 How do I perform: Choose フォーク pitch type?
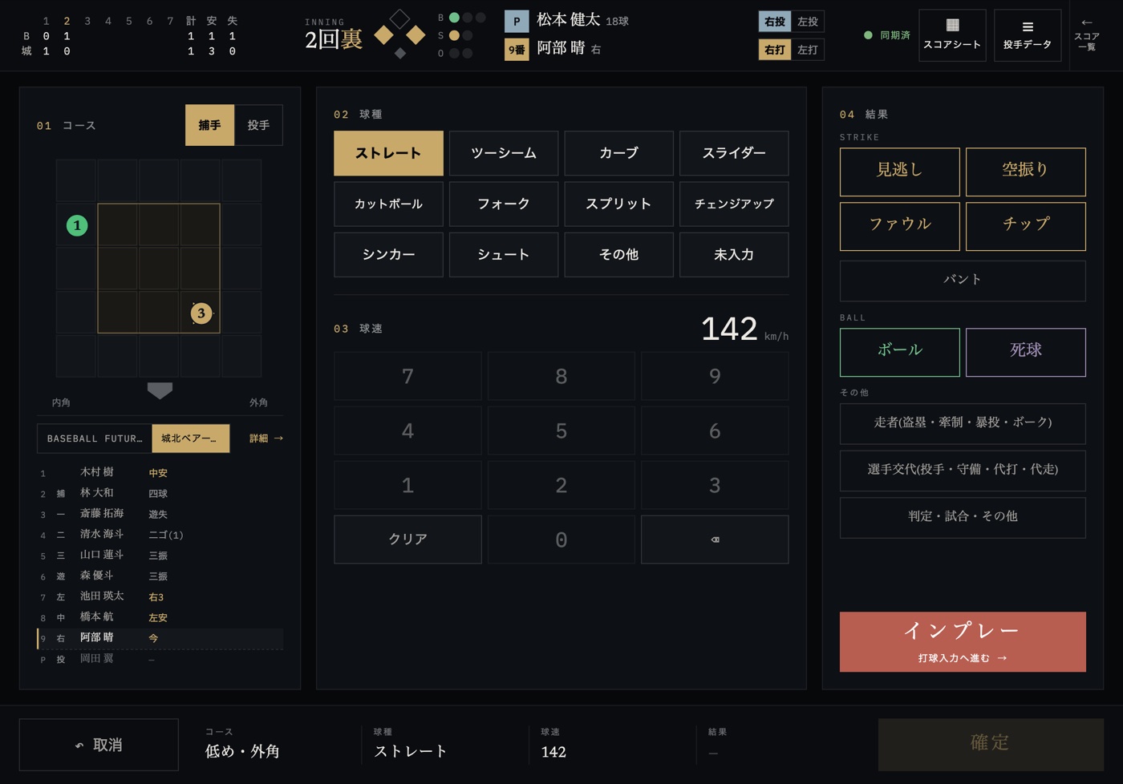pyautogui.click(x=504, y=204)
